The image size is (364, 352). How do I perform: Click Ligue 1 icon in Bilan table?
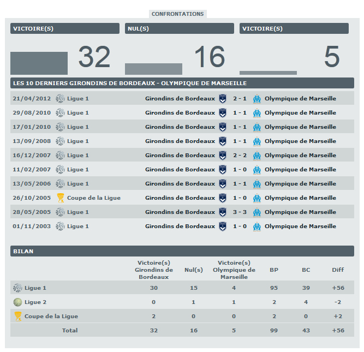click(x=18, y=288)
